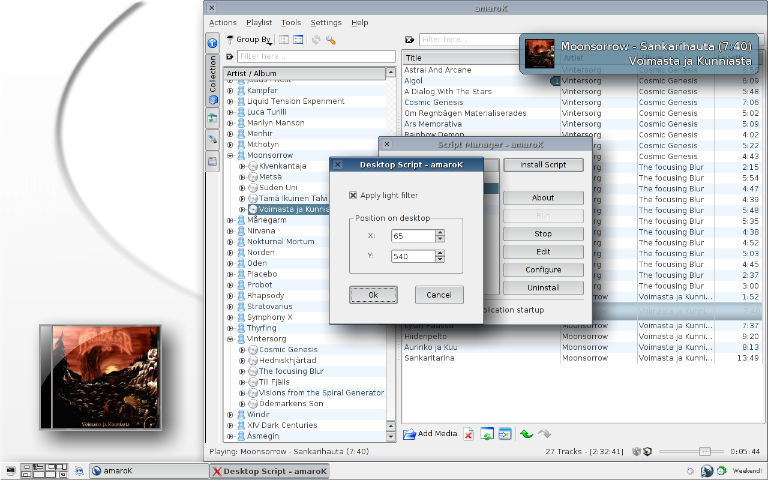
Task: Clear playlist with red X document icon
Action: pos(469,434)
